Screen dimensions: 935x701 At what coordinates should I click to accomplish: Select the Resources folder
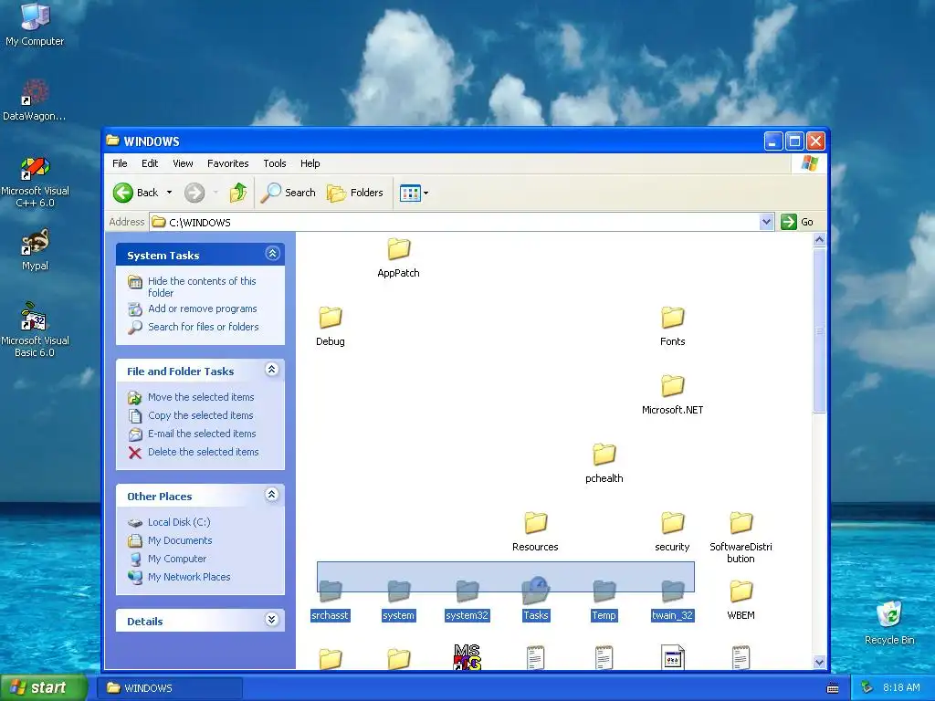(535, 532)
